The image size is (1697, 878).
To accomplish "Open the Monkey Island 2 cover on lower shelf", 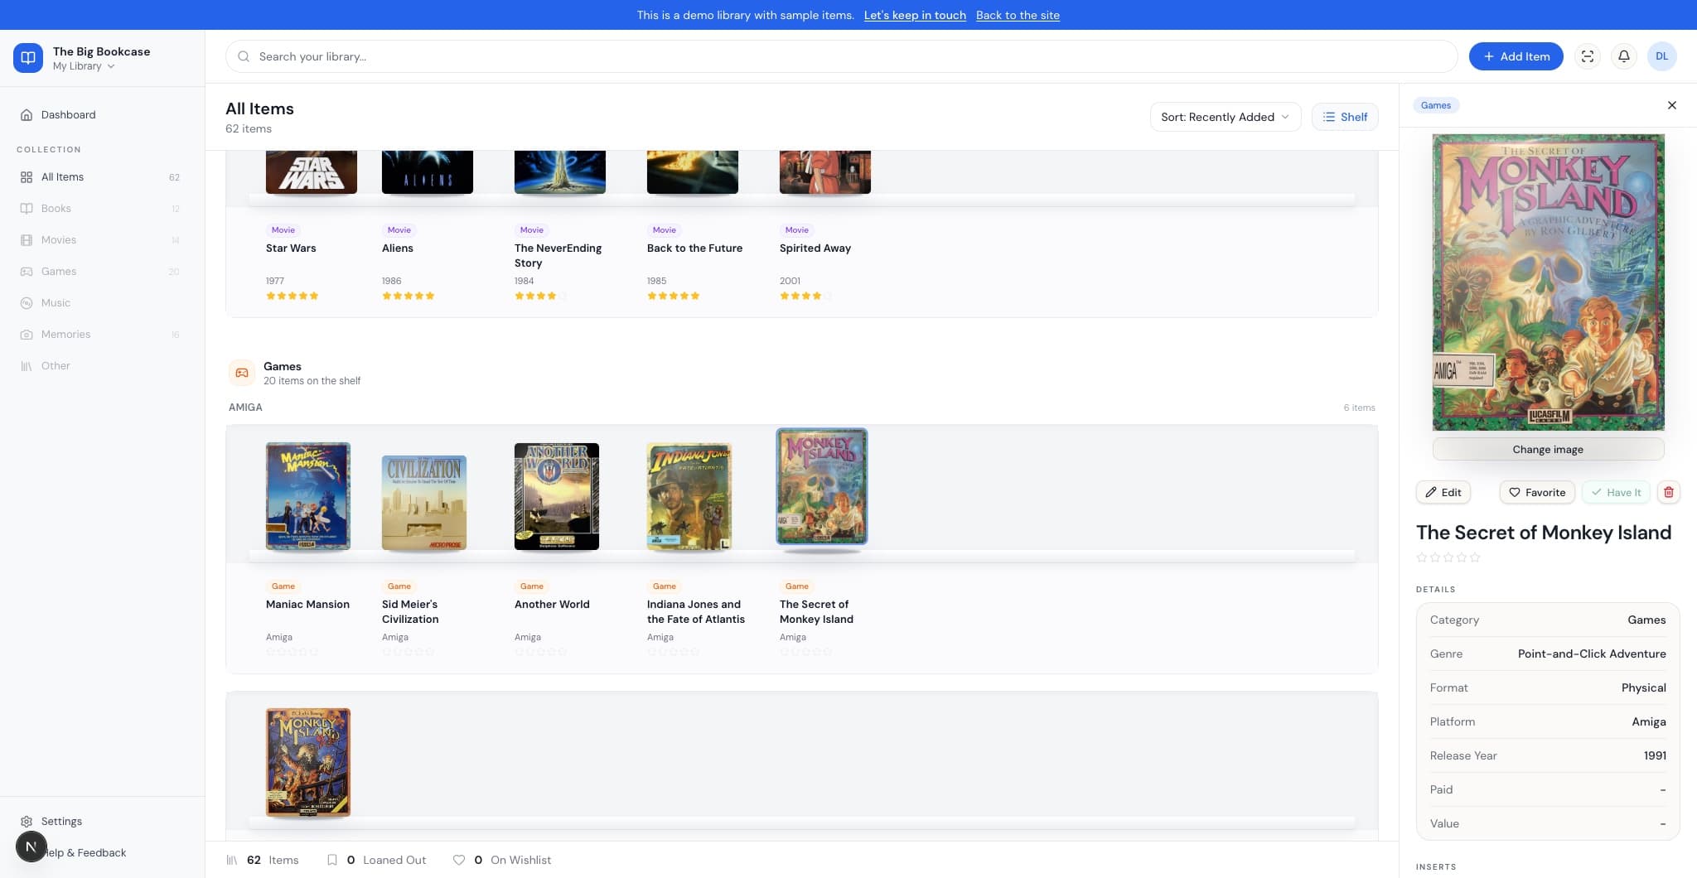I will point(308,762).
